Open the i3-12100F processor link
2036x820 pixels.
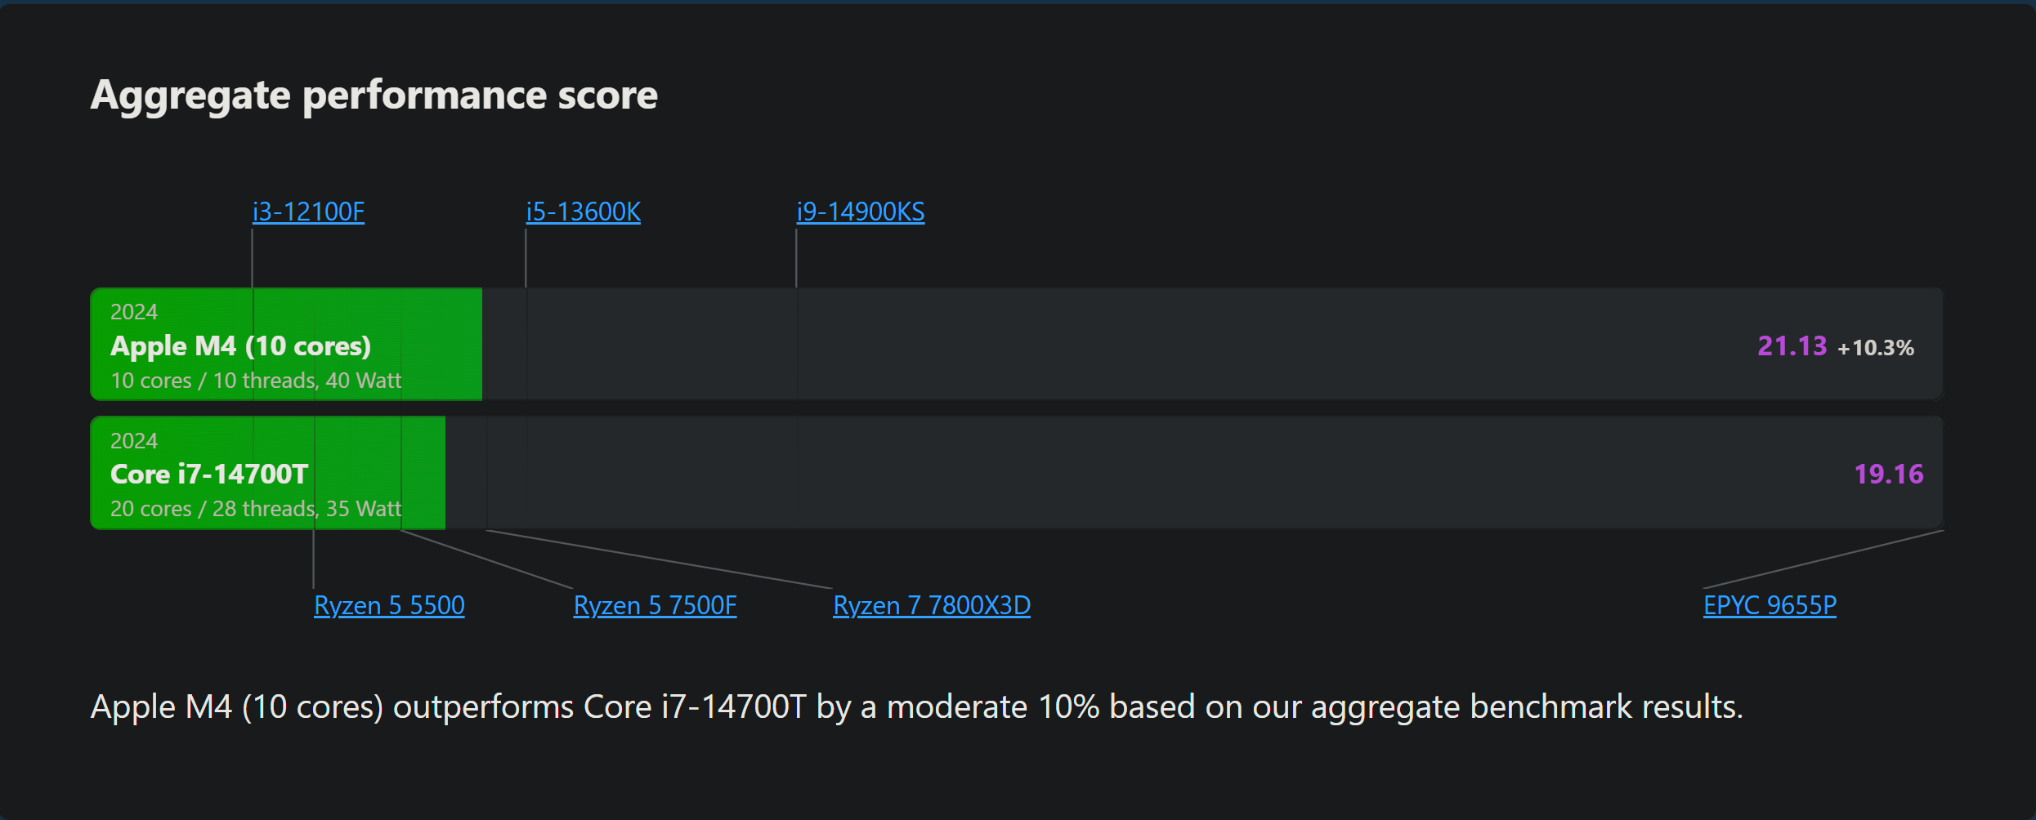point(308,212)
